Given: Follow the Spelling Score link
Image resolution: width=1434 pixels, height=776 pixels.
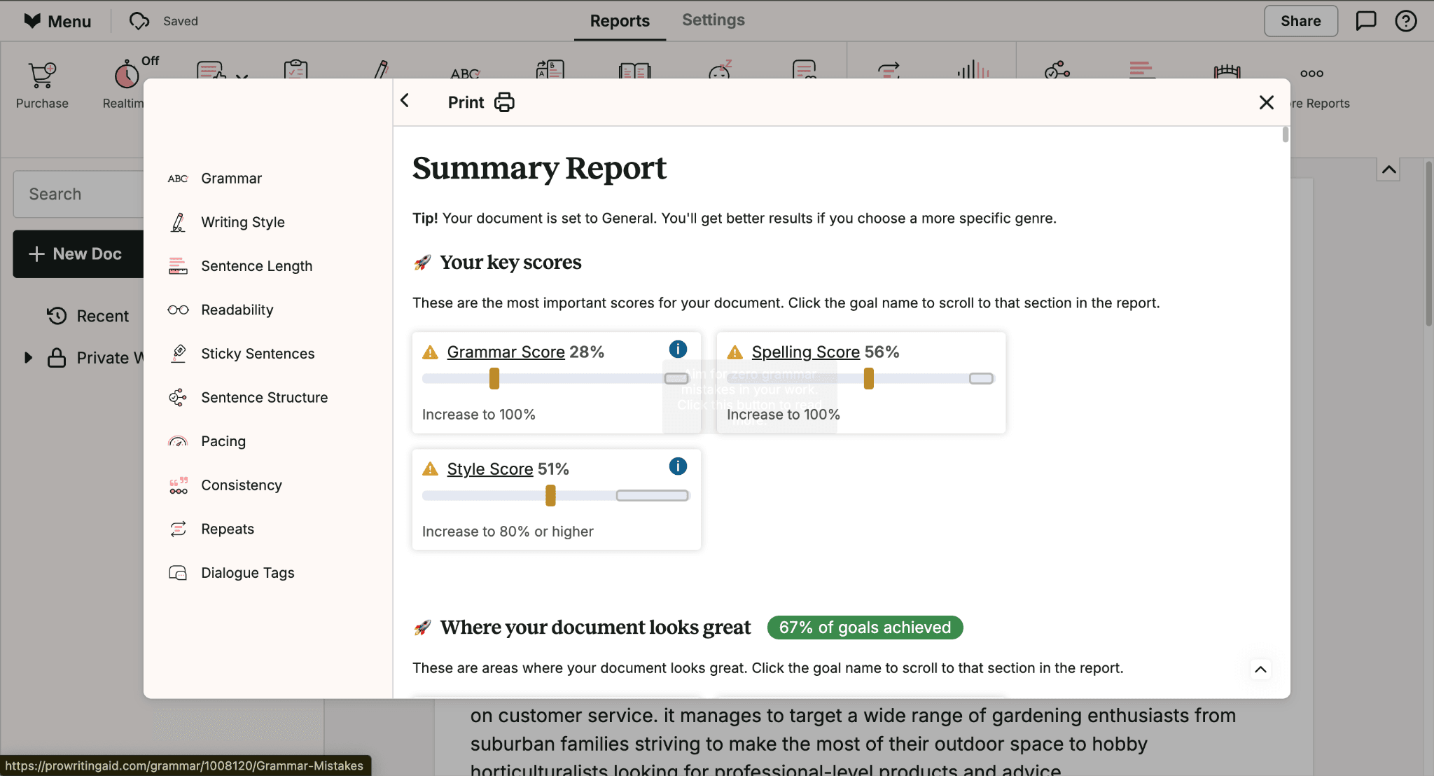Looking at the screenshot, I should (x=805, y=352).
